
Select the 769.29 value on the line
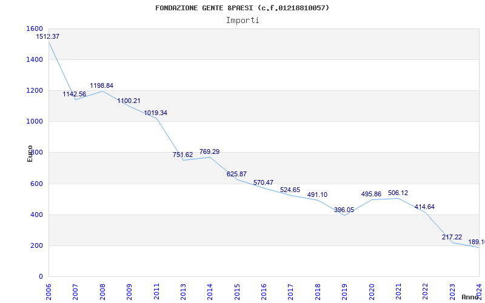point(209,152)
